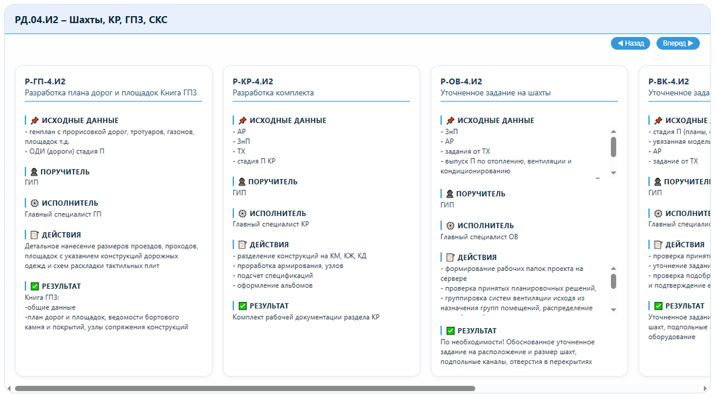Click green checkmark beside Результат in Р-КР-4.И2
The width and height of the screenshot is (716, 398).
click(242, 306)
